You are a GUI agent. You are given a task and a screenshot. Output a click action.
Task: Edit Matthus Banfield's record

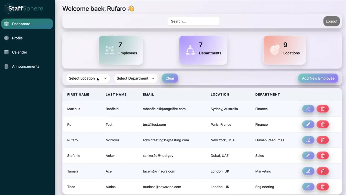[308, 109]
